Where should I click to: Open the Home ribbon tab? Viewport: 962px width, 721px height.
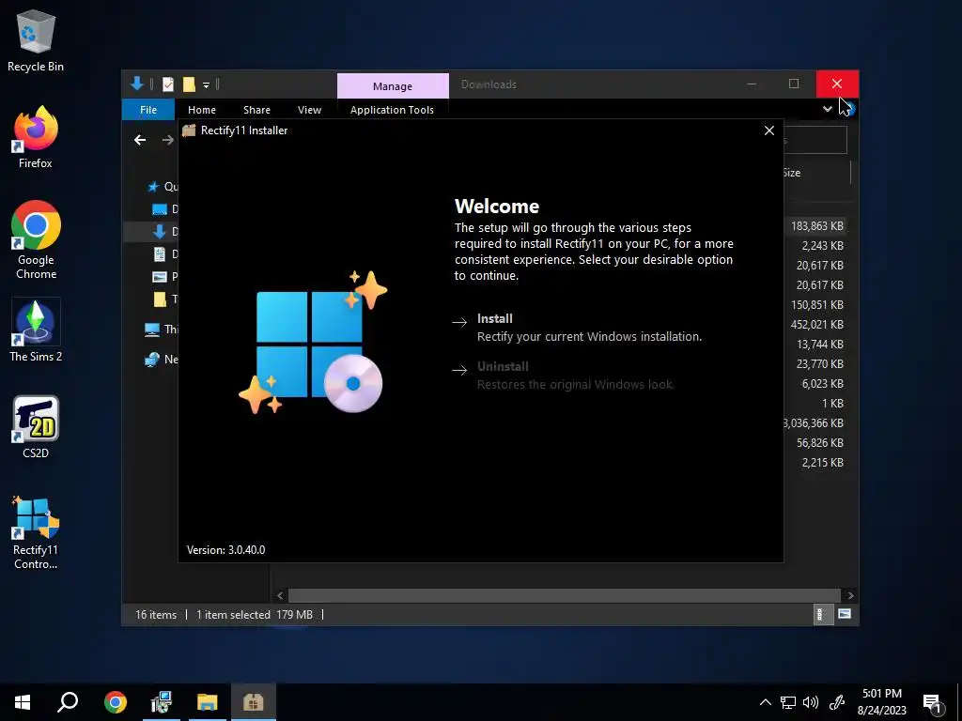(x=202, y=110)
